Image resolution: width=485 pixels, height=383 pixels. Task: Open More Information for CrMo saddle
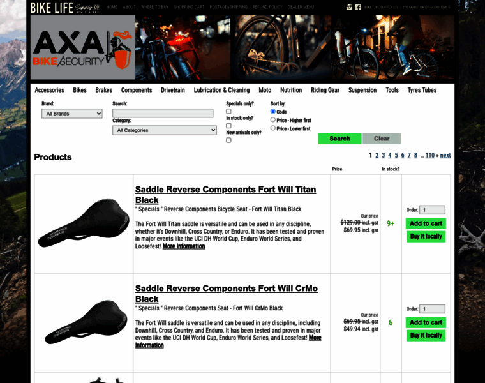tap(228, 342)
